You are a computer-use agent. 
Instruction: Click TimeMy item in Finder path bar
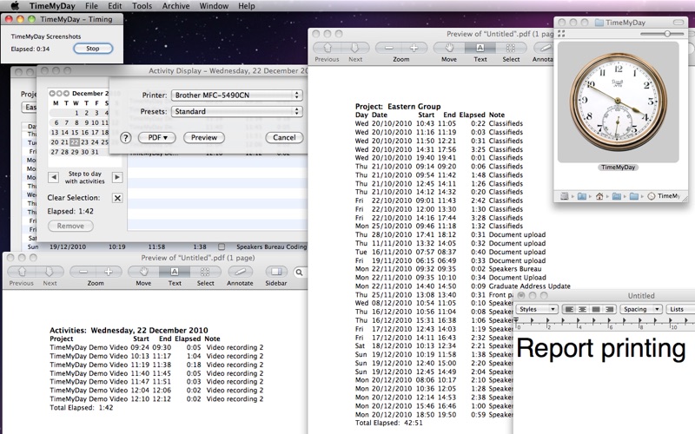point(664,196)
